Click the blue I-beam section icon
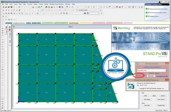 tap(133, 7)
